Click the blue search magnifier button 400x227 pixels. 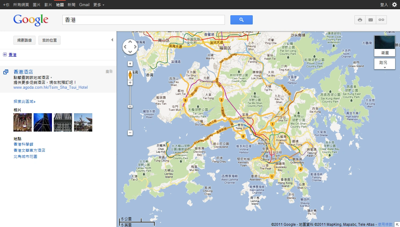point(241,20)
